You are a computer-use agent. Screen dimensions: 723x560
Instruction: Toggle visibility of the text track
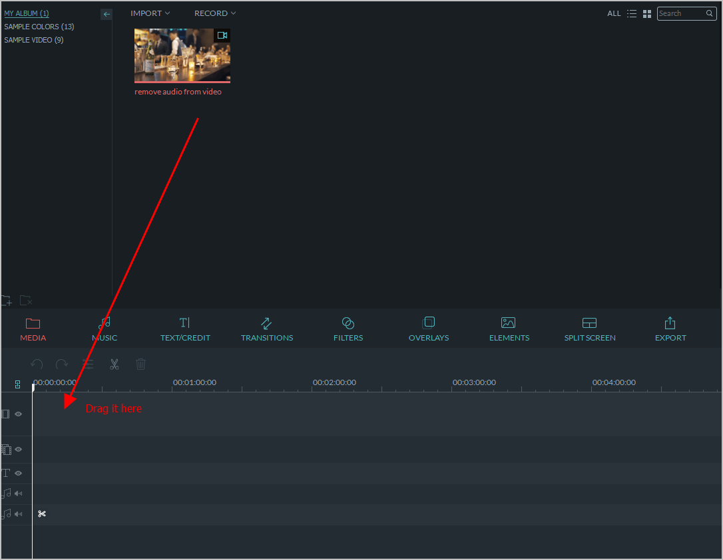[x=19, y=473]
